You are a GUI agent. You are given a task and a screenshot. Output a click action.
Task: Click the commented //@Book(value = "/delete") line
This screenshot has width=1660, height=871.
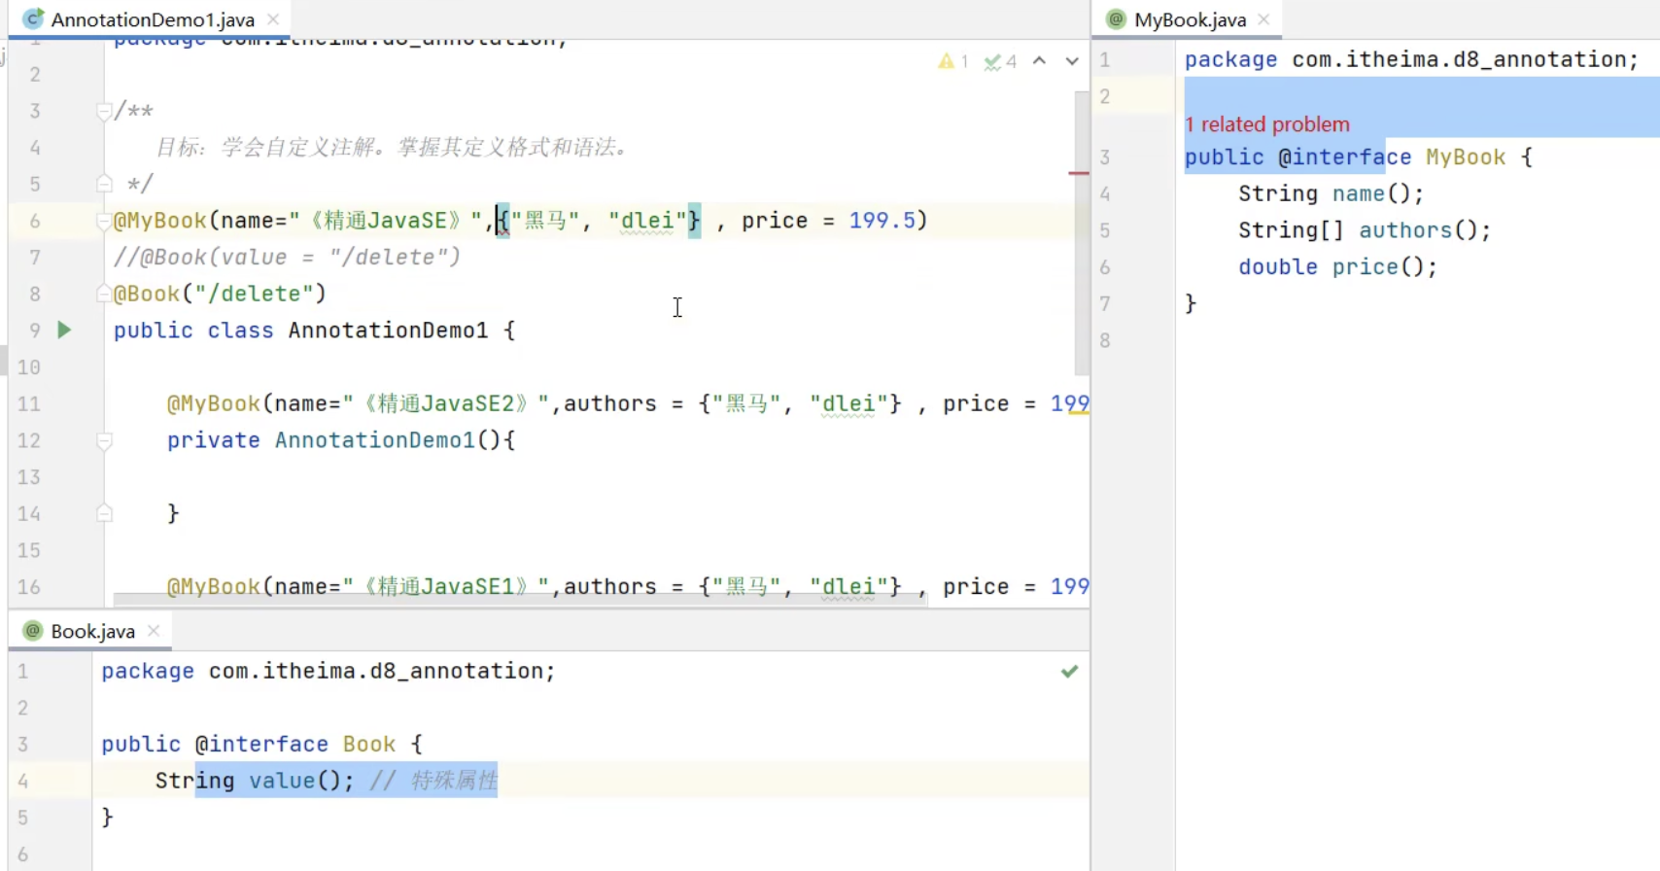tap(287, 258)
